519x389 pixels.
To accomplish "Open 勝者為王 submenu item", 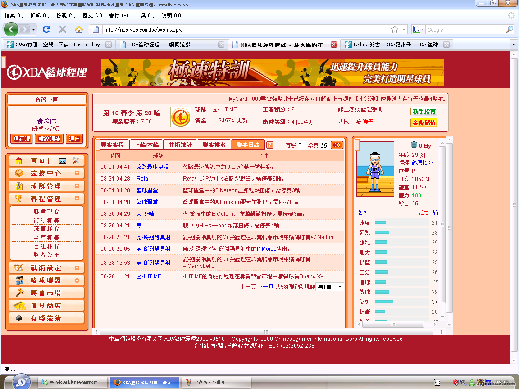I will 46,255.
